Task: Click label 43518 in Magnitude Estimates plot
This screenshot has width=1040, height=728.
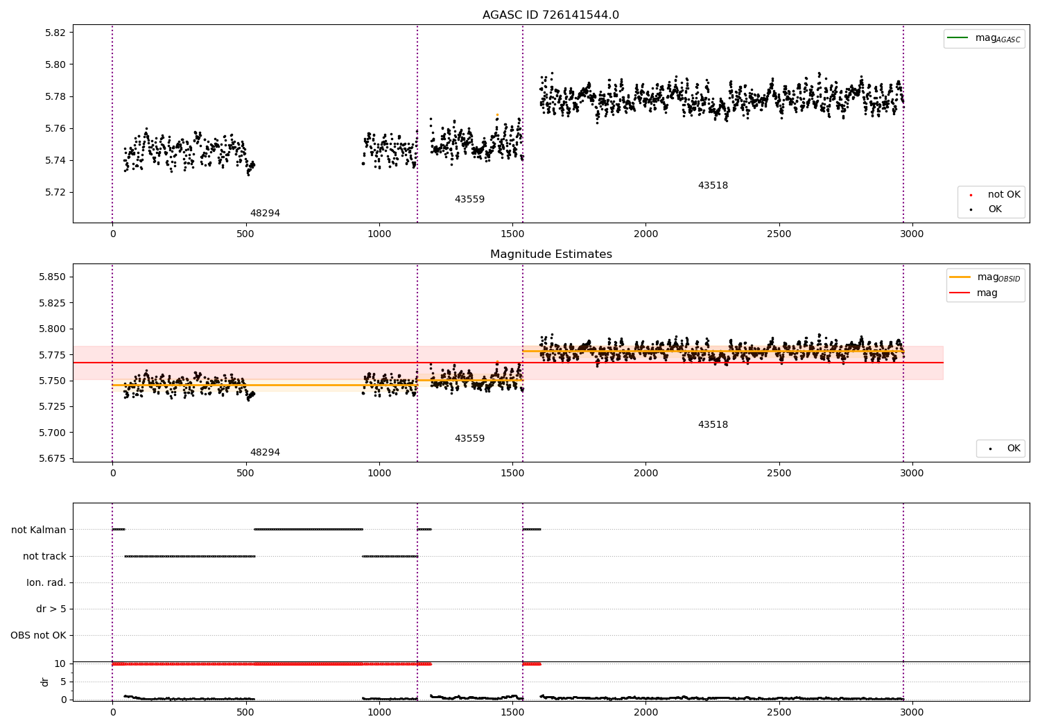Action: (713, 425)
